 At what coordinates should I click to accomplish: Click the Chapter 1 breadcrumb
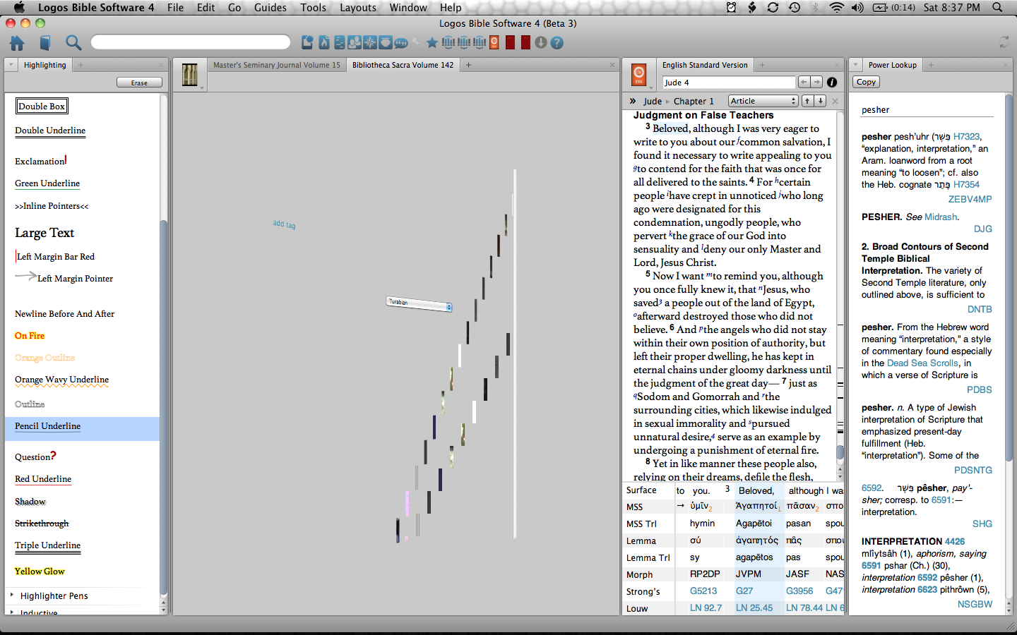693,102
